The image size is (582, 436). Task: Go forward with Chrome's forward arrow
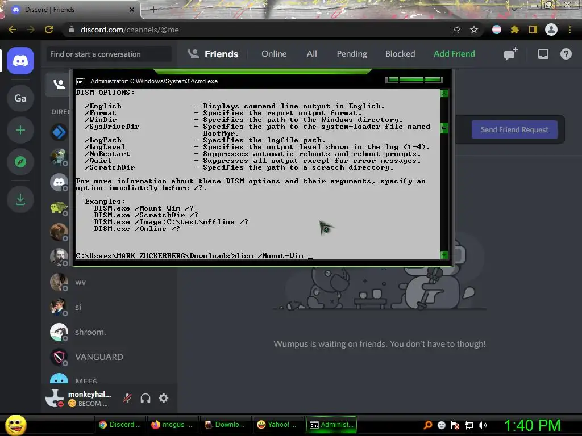31,30
